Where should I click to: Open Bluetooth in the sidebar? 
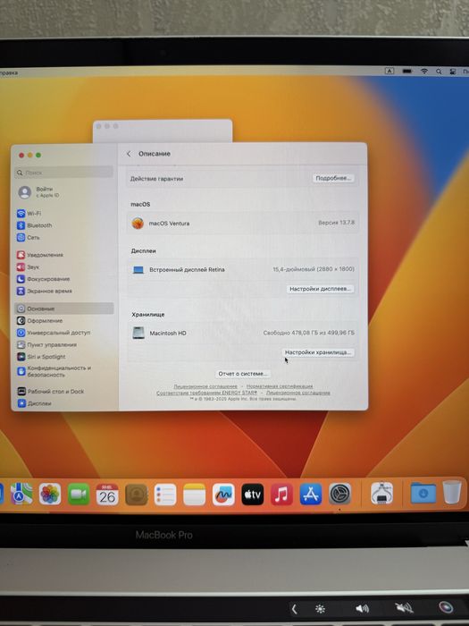pos(34,225)
